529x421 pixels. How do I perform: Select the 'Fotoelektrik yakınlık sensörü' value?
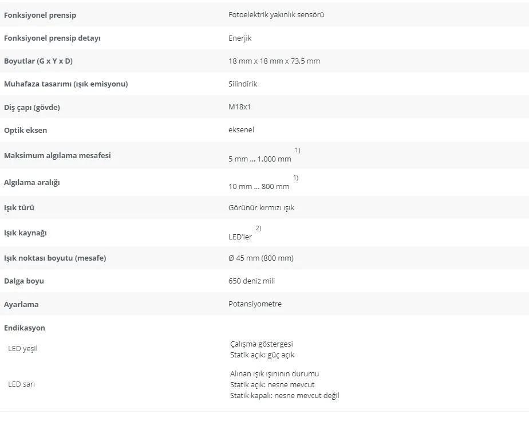pos(276,14)
